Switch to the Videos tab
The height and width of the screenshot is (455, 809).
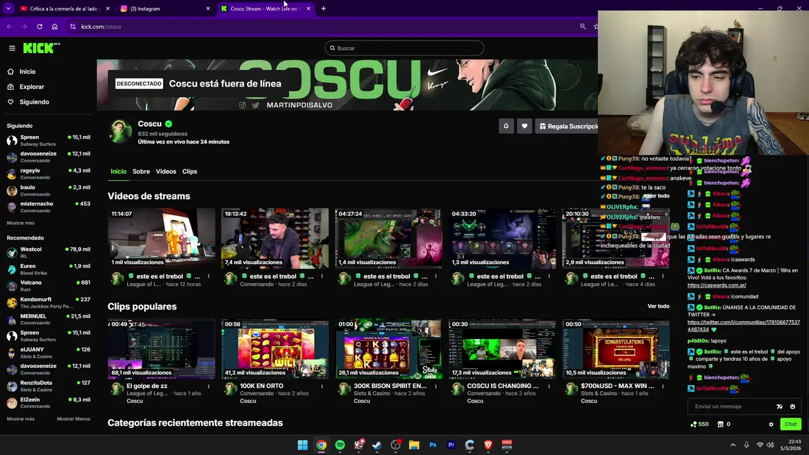point(166,171)
